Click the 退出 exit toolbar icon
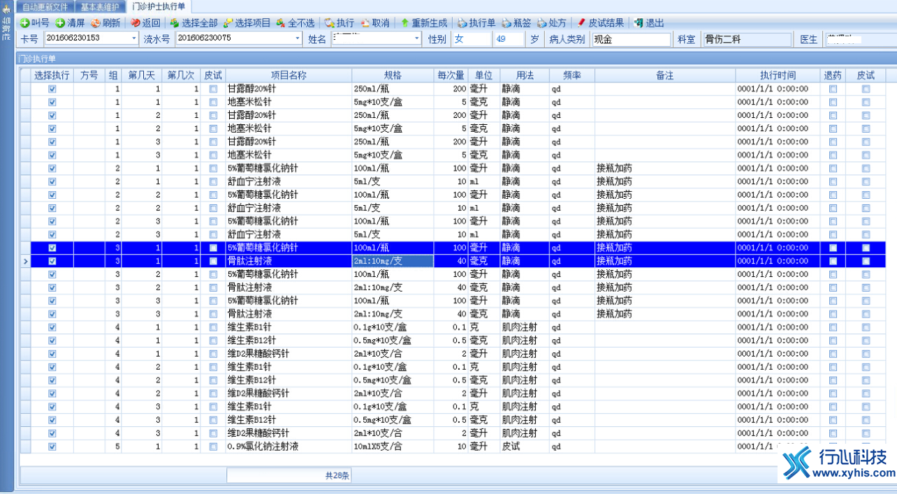This screenshot has width=897, height=494. (x=639, y=23)
